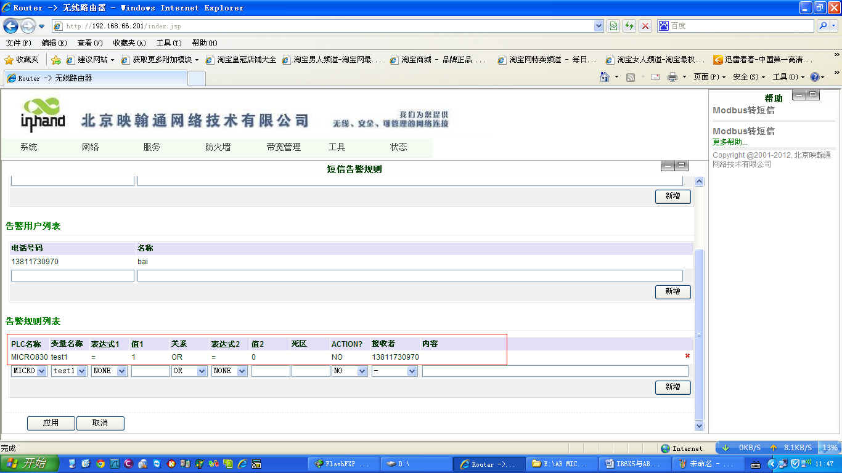
Task: Click the red stop loading icon
Action: click(x=645, y=26)
